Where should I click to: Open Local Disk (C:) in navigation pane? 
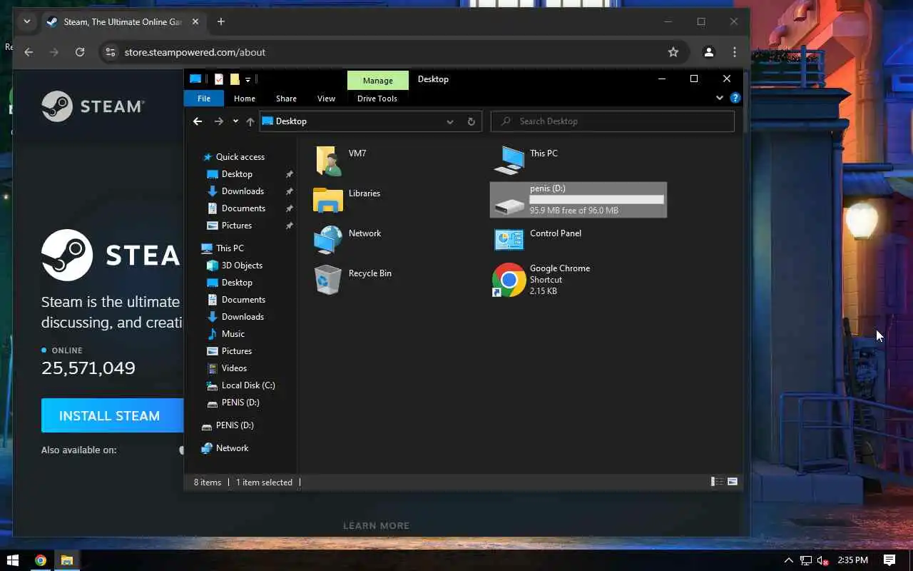(248, 385)
